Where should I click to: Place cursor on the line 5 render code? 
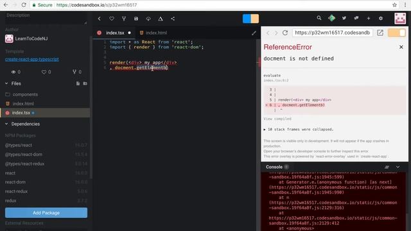tap(143, 63)
